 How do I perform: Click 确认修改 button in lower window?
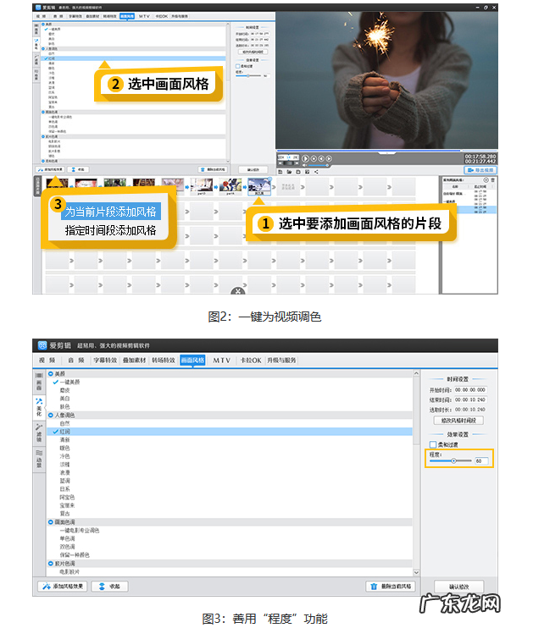click(x=458, y=586)
